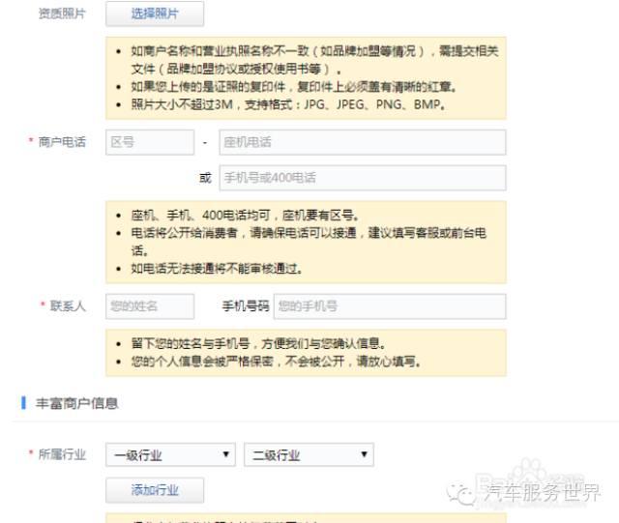619x523 pixels.
Task: Click the hint 如电话无法接通将不能审核通过
Action: [x=217, y=269]
